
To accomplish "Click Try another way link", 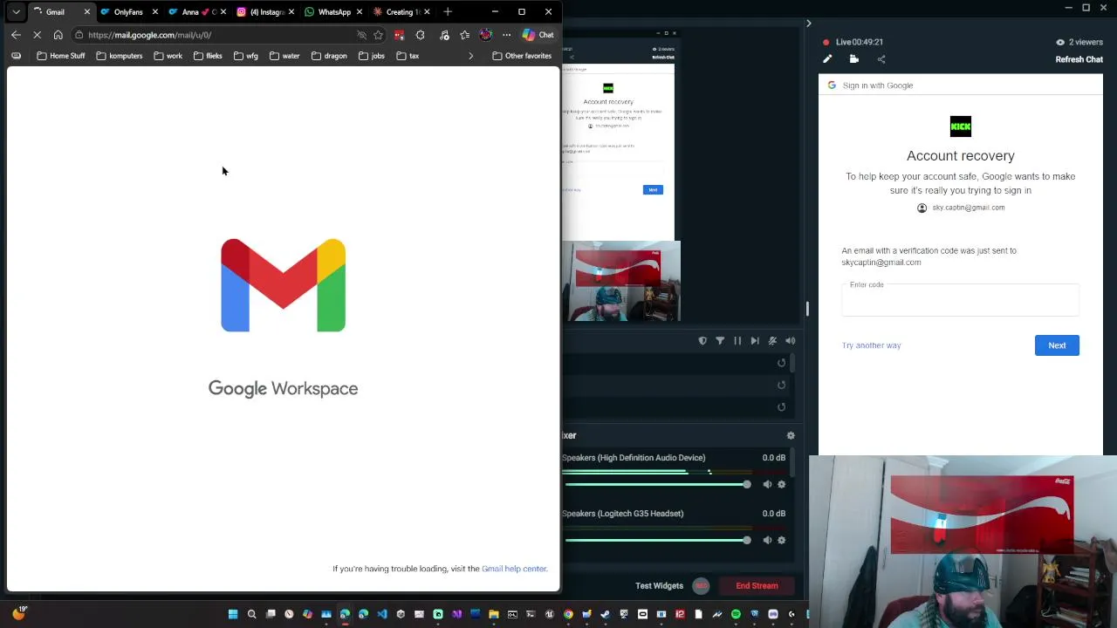I will point(871,345).
